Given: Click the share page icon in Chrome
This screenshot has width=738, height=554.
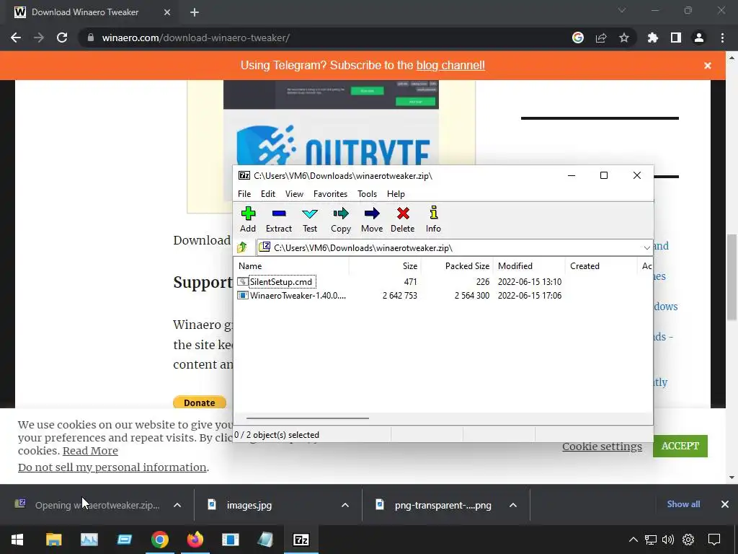Looking at the screenshot, I should pyautogui.click(x=601, y=38).
